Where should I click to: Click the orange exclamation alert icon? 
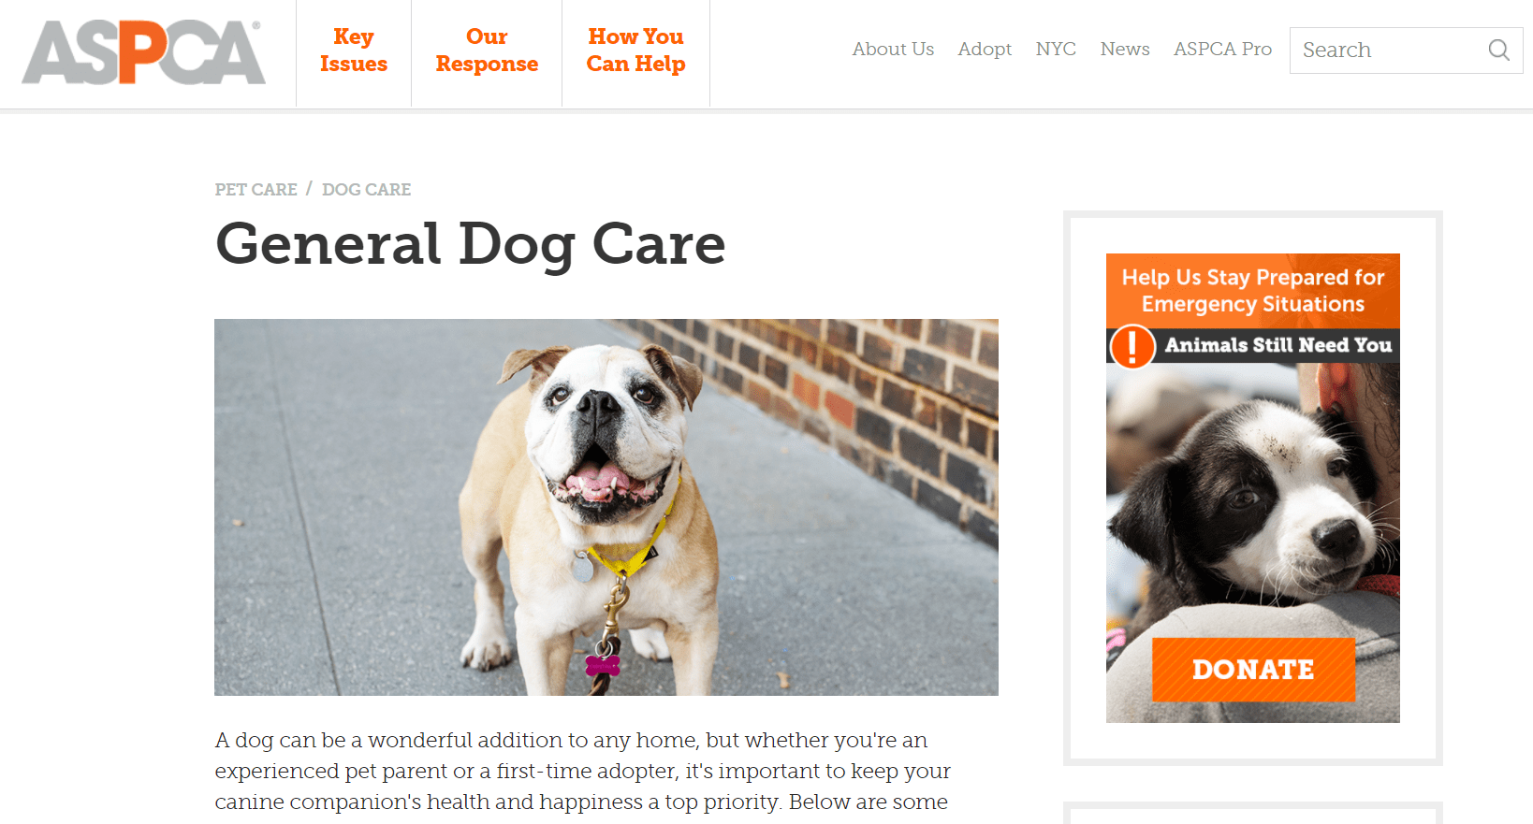(1132, 346)
